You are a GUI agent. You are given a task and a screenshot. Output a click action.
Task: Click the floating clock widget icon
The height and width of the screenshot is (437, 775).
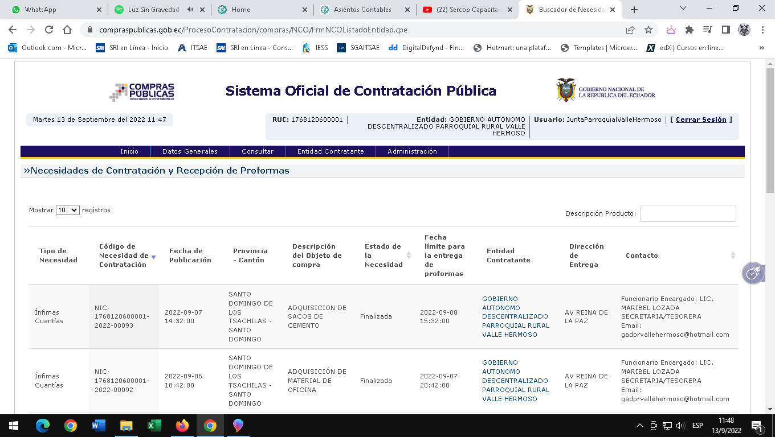pos(752,273)
